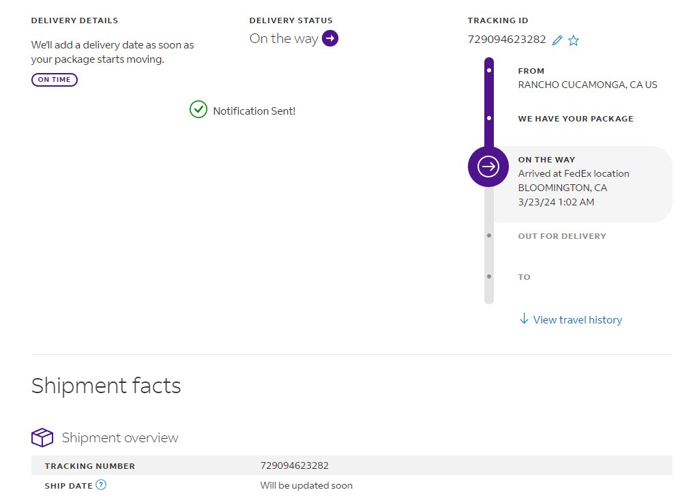Image resolution: width=691 pixels, height=503 pixels.
Task: Click the TO label on the timeline
Action: coord(524,277)
